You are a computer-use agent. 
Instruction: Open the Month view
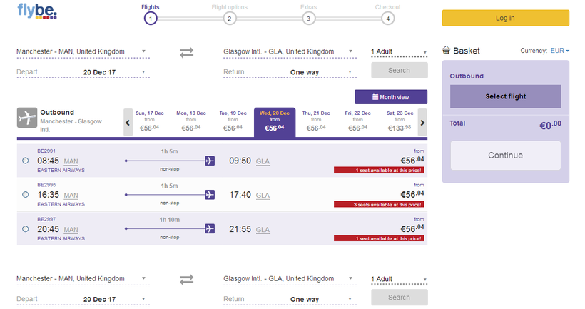click(x=391, y=97)
